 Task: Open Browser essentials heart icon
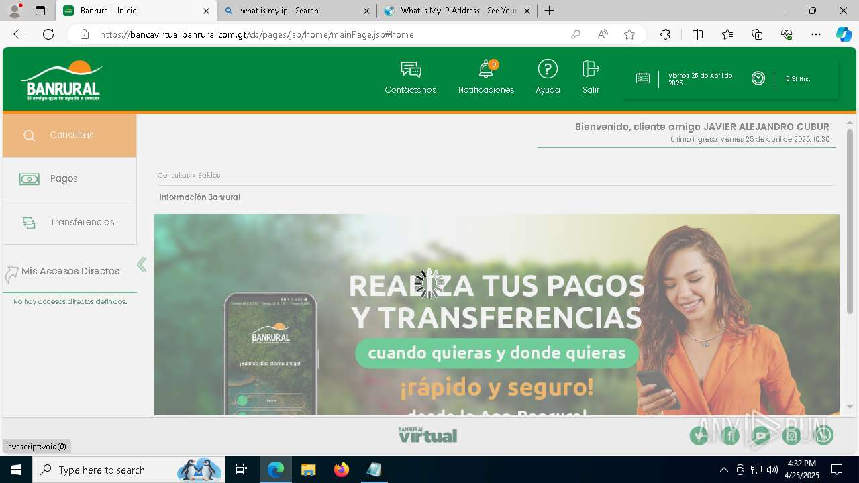(787, 34)
